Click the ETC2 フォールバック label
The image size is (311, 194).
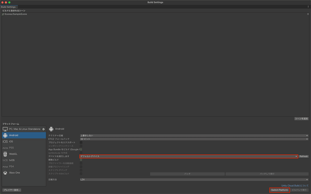tap(59, 139)
